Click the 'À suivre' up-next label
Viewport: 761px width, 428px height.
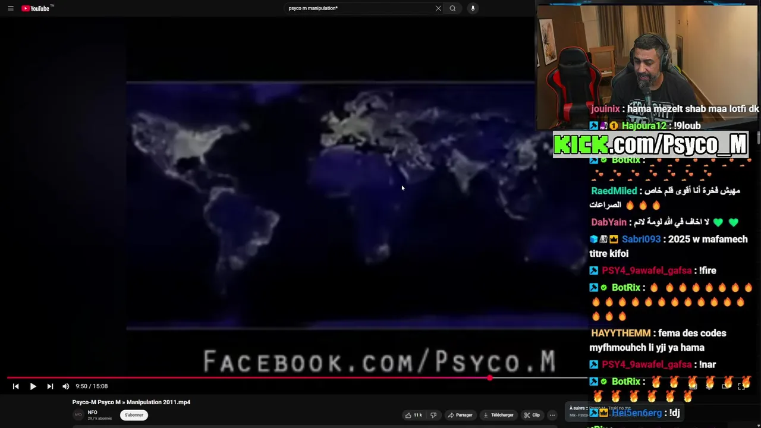577,408
